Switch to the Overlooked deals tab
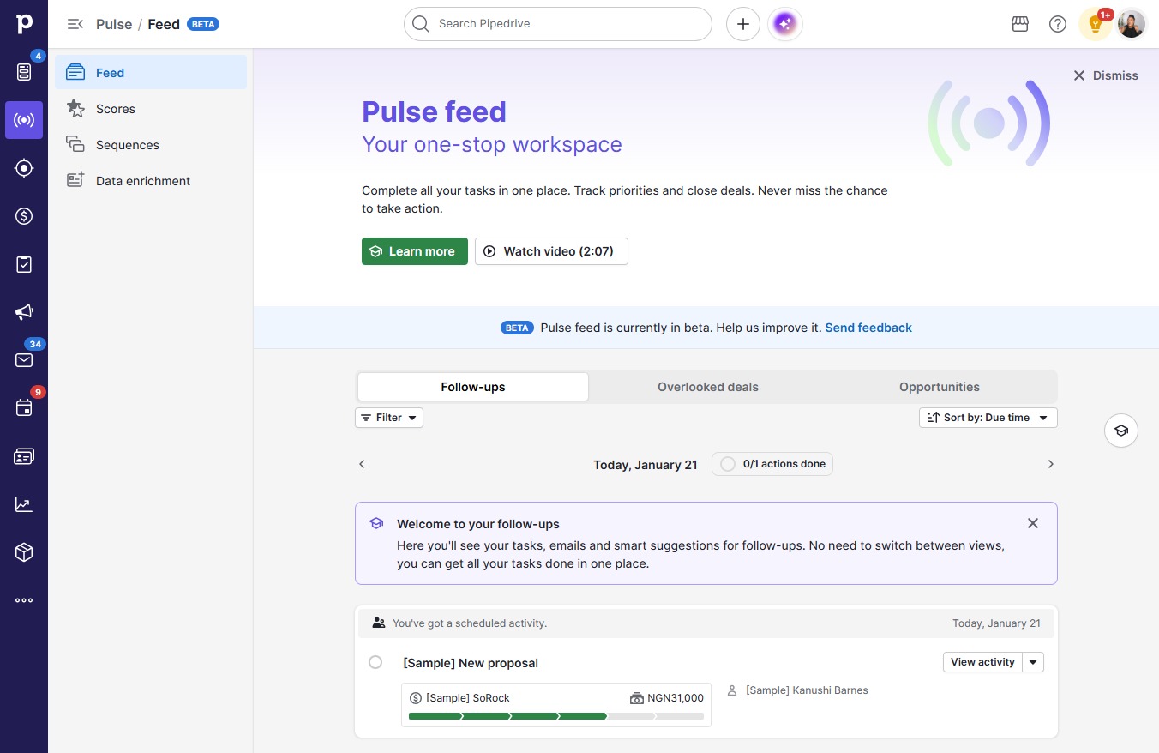The height and width of the screenshot is (753, 1159). click(708, 387)
